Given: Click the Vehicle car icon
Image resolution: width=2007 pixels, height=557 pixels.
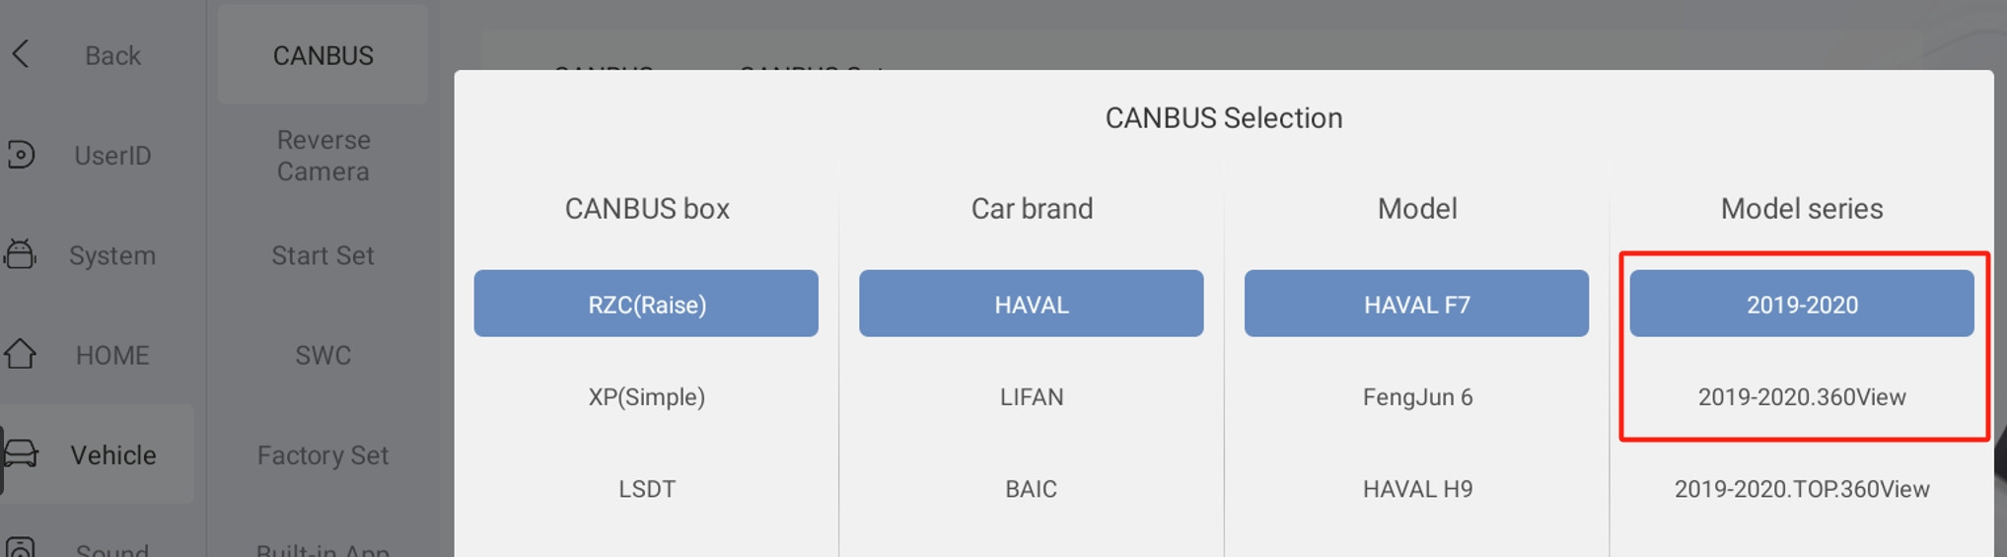Looking at the screenshot, I should pyautogui.click(x=21, y=453).
